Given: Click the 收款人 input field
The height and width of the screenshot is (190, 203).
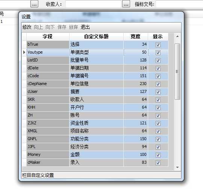Looking at the screenshot, I should click(93, 4).
